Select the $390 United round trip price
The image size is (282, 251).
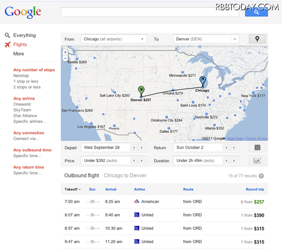pos(259,215)
